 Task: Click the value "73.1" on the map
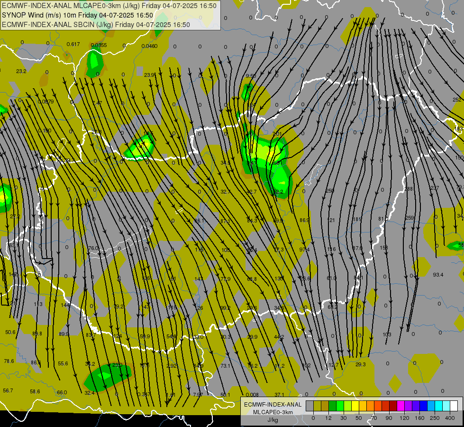[x=225, y=366]
